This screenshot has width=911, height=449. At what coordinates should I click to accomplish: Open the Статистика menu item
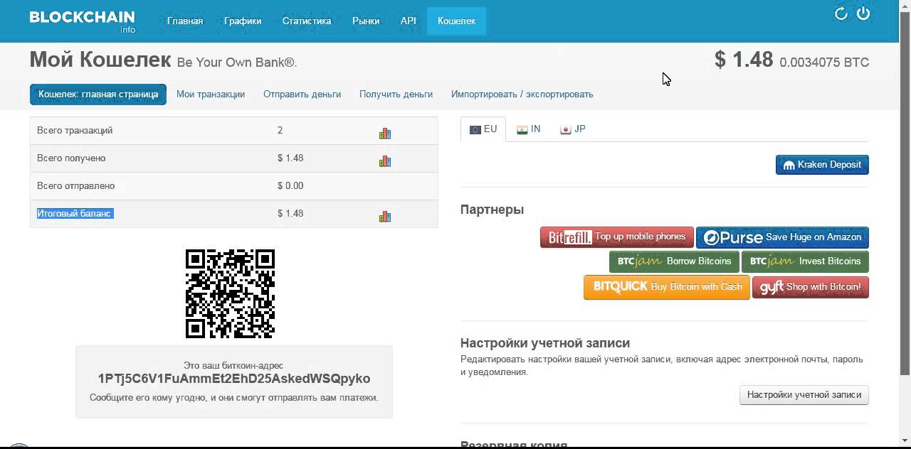(x=307, y=21)
